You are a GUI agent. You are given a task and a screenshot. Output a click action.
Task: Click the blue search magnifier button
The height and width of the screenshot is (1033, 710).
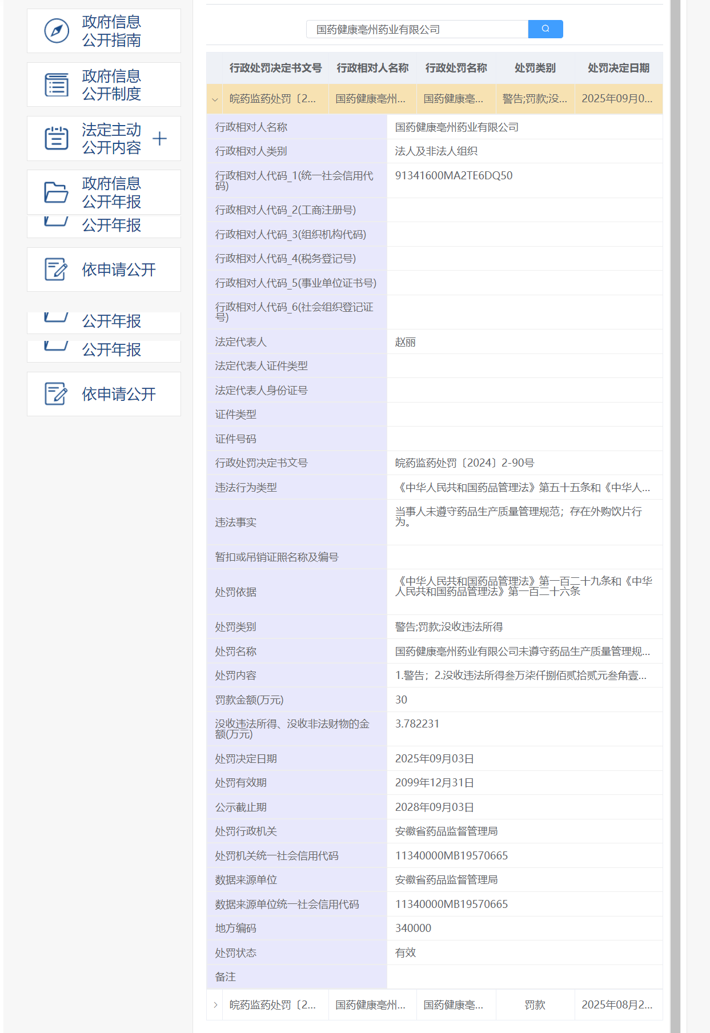[x=545, y=29]
